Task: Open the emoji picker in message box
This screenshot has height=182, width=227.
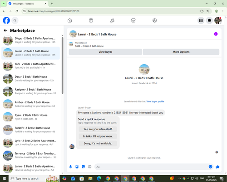Action: 210,167
